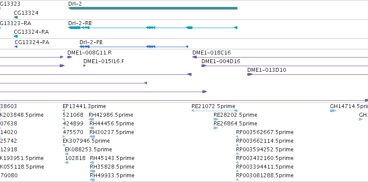Select the EK088253.5prime feature label
368x182 pixels.
tap(88, 150)
